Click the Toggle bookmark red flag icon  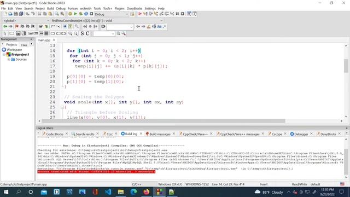tap(17, 27)
